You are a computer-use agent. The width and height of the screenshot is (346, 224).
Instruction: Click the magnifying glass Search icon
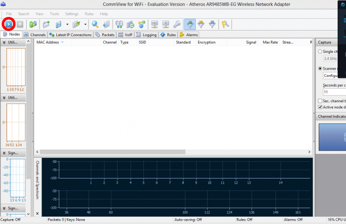tap(95, 24)
